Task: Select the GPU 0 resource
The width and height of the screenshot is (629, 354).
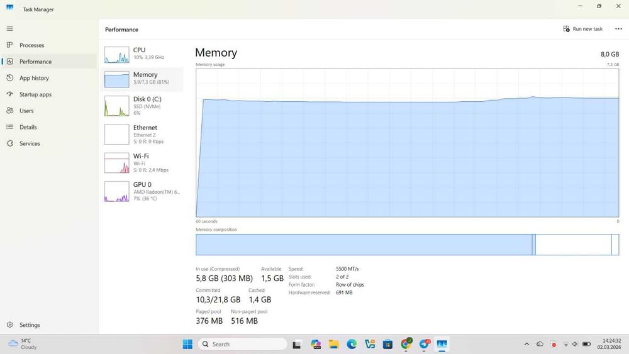Action: click(x=142, y=191)
